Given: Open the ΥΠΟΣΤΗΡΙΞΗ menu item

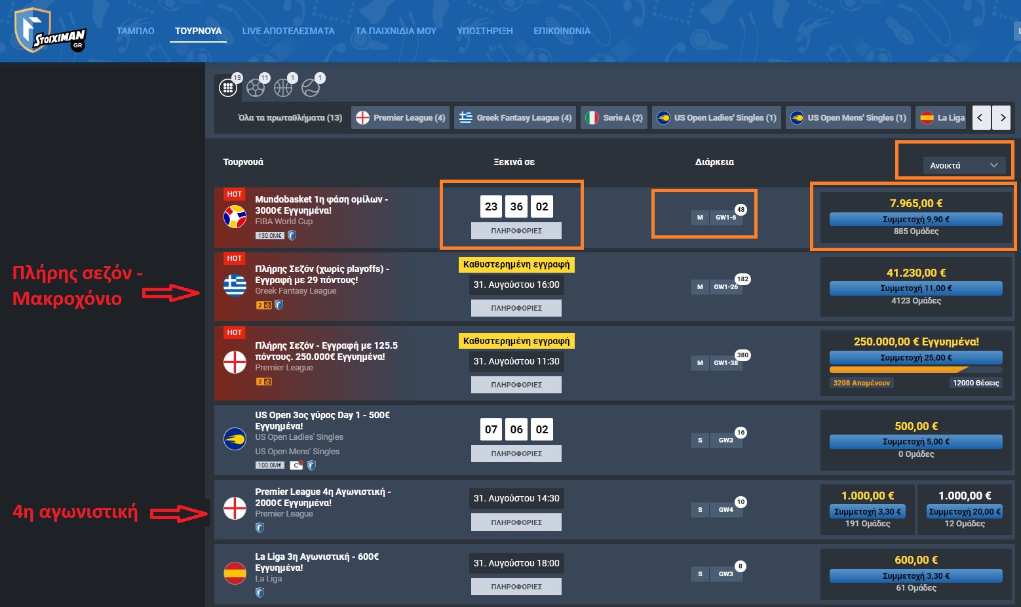Looking at the screenshot, I should 485,31.
